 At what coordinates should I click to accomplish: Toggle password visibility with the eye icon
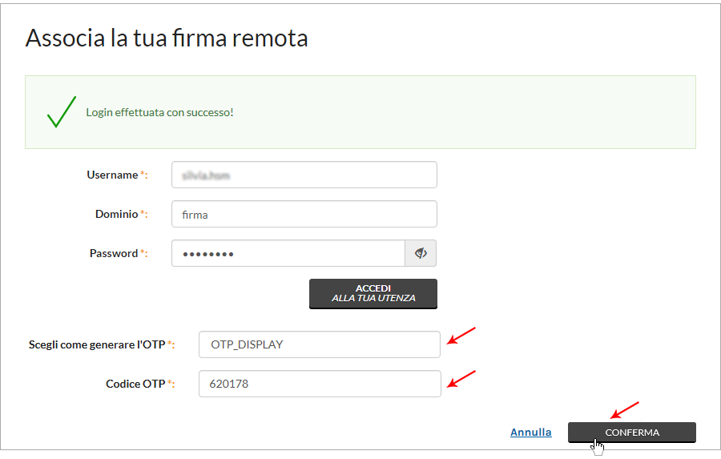[421, 253]
